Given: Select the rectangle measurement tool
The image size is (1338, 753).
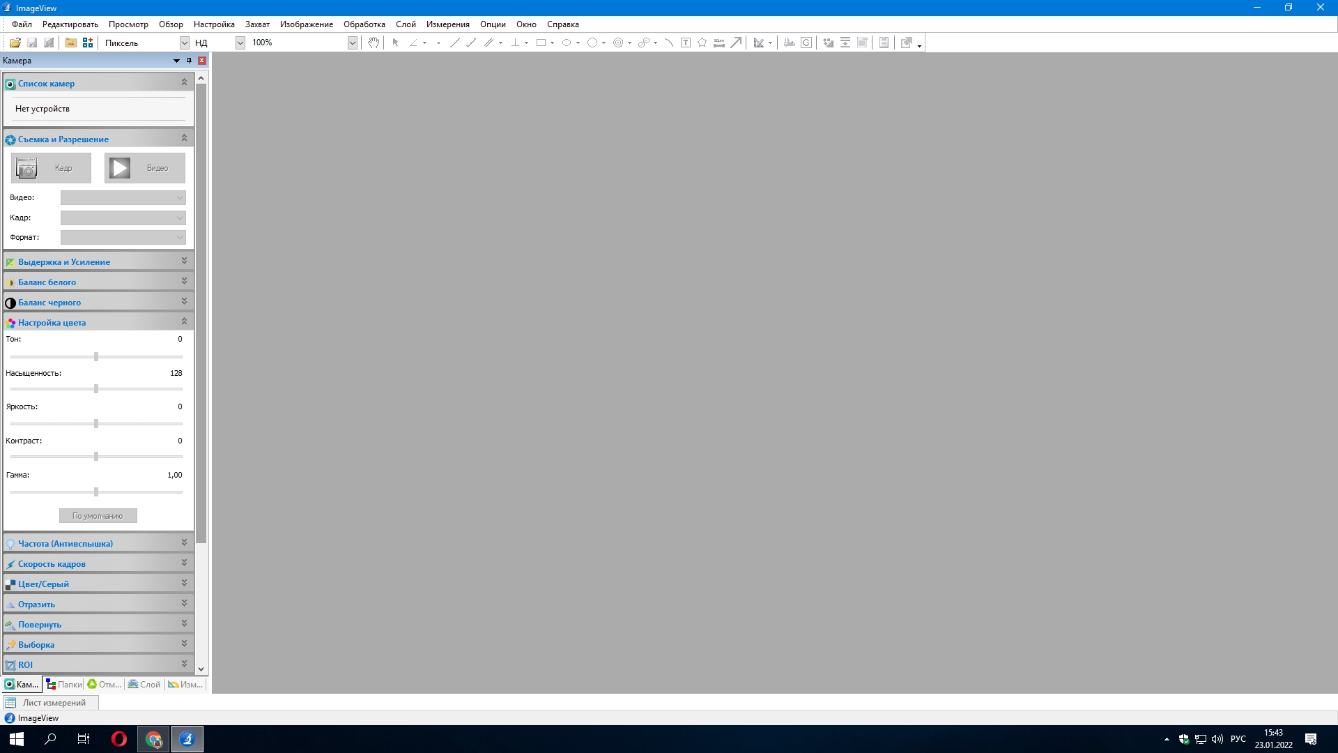Looking at the screenshot, I should (541, 43).
